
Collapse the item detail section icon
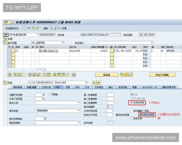tap(5, 82)
